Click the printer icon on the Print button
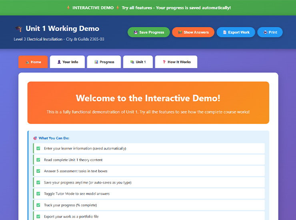The height and width of the screenshot is (220, 296). tap(265, 32)
